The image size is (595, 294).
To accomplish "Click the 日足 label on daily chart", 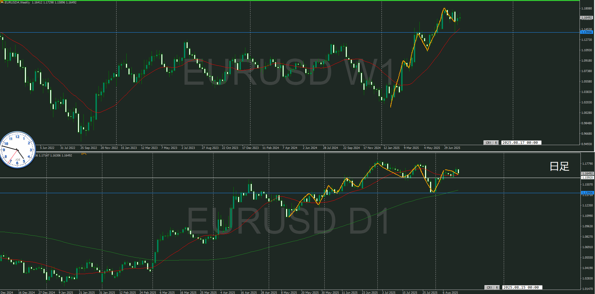I will [559, 166].
